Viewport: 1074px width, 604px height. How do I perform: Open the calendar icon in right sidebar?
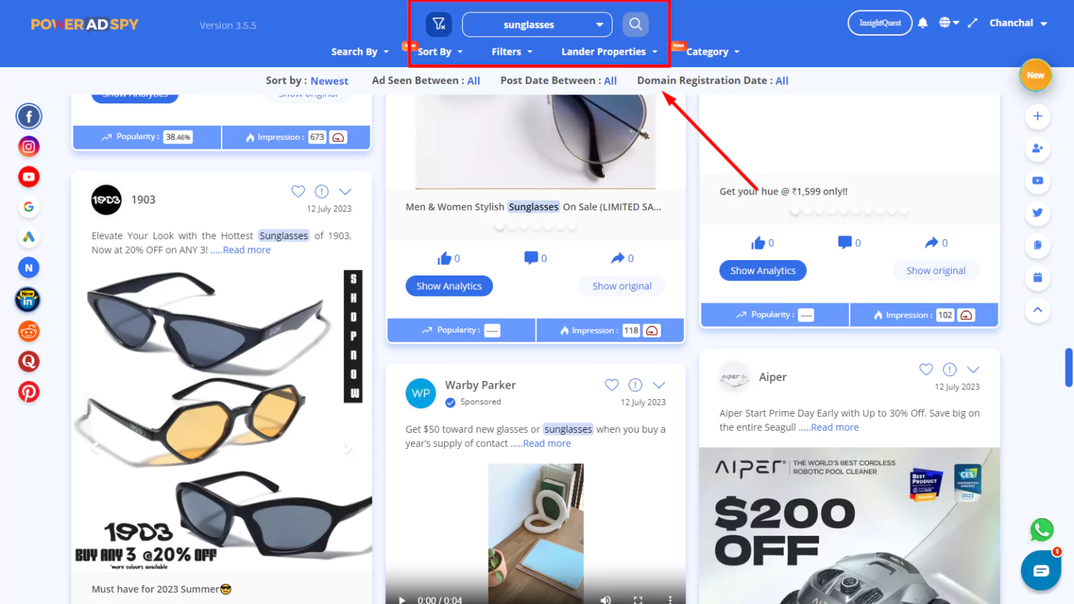pyautogui.click(x=1038, y=278)
